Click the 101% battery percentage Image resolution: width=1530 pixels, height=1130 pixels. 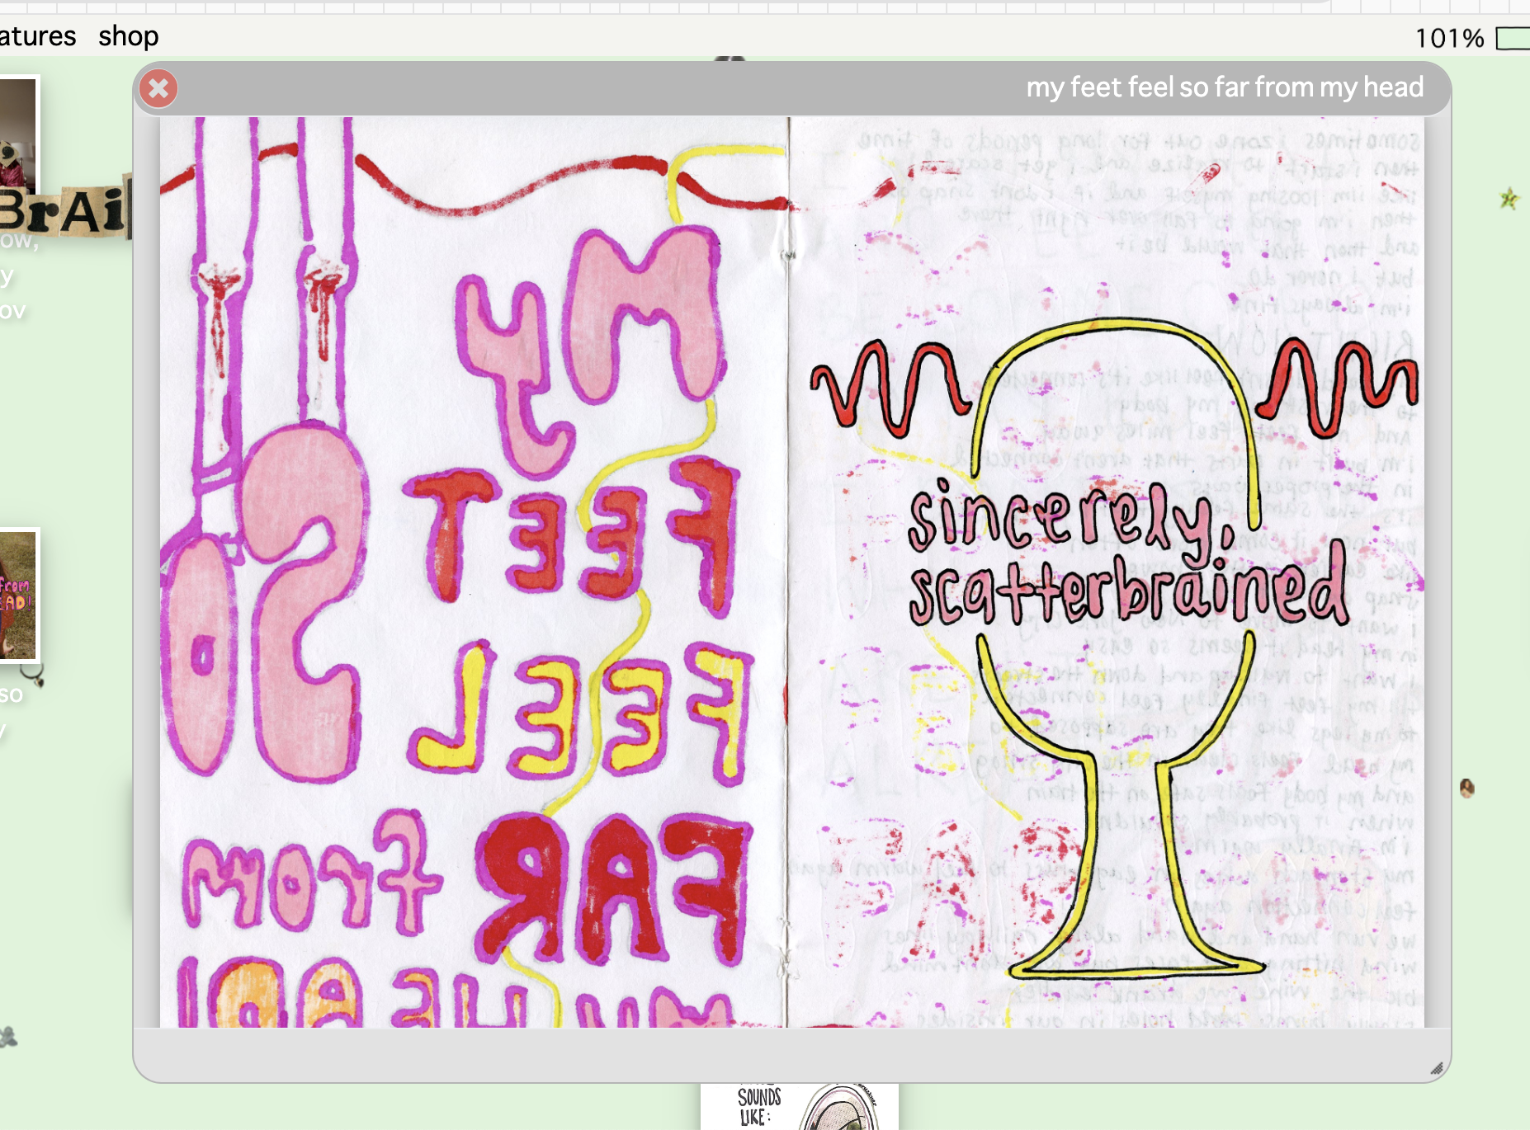point(1449,38)
